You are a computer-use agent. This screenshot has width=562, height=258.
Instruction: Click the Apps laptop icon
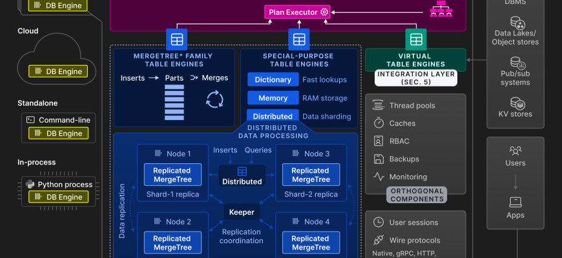coord(515,202)
